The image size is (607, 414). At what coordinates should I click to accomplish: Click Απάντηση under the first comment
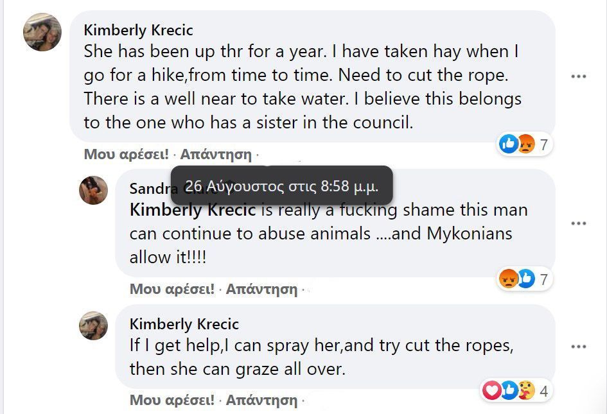216,154
